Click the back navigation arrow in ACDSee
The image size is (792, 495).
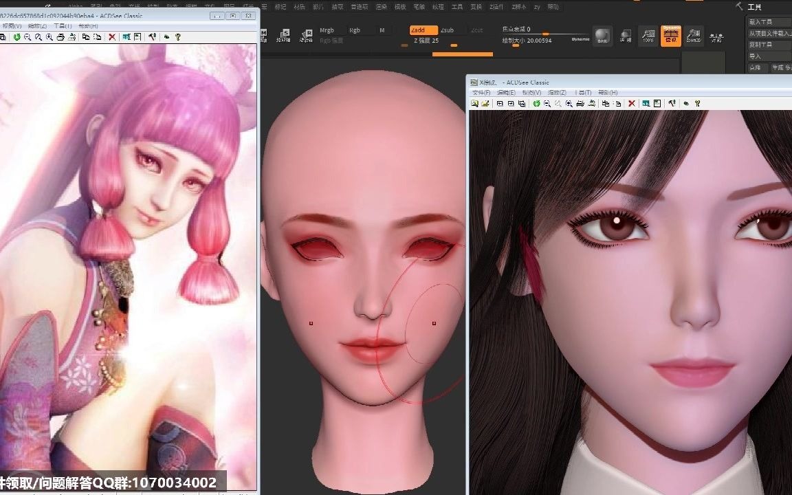click(498, 103)
